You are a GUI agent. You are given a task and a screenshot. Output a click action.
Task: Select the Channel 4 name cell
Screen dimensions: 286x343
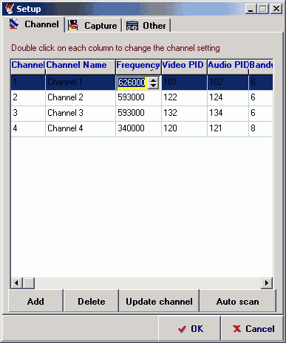pyautogui.click(x=81, y=128)
